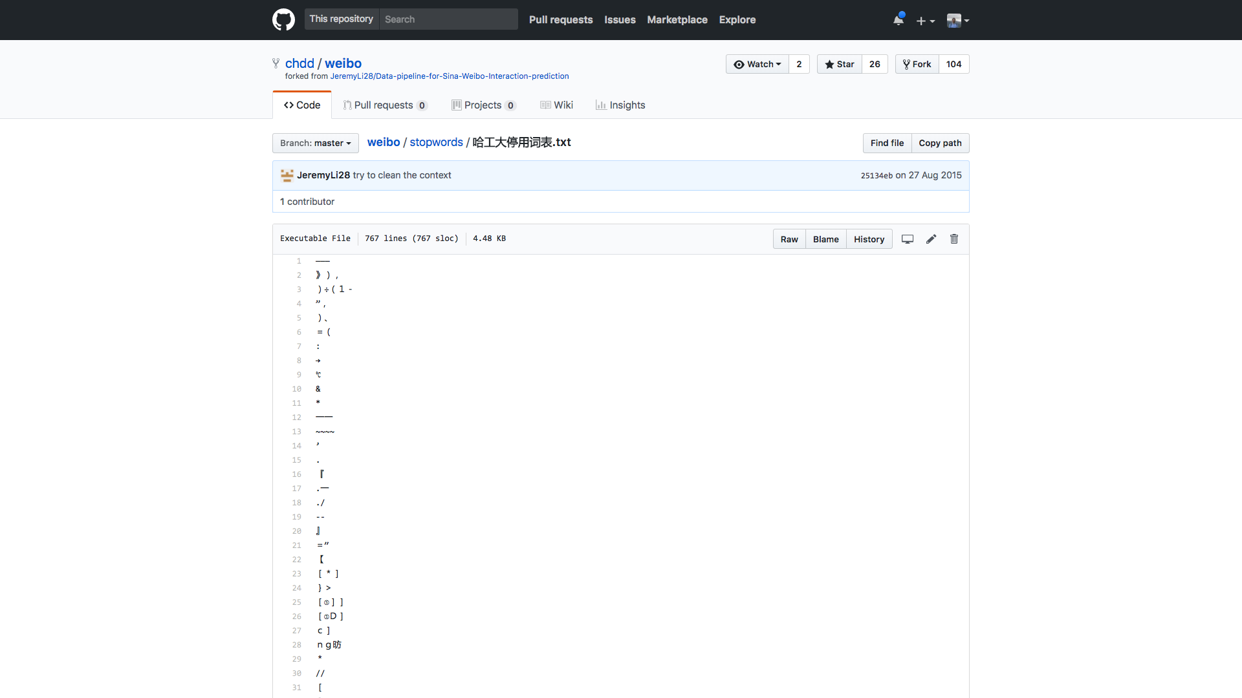This screenshot has height=698, width=1242.
Task: Click file info 767 lines (767 sloc)
Action: (x=411, y=238)
